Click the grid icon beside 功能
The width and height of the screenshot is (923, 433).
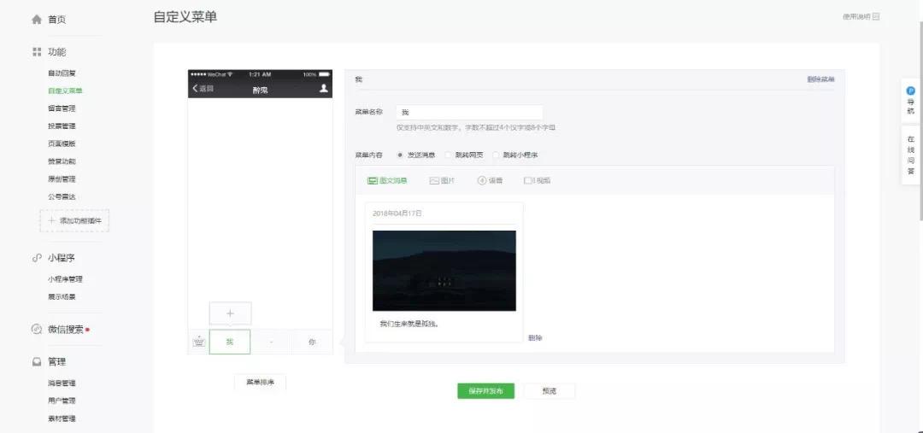(x=37, y=52)
